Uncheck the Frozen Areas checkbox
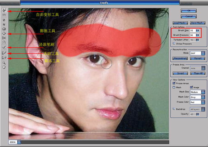 [x=174, y=83]
